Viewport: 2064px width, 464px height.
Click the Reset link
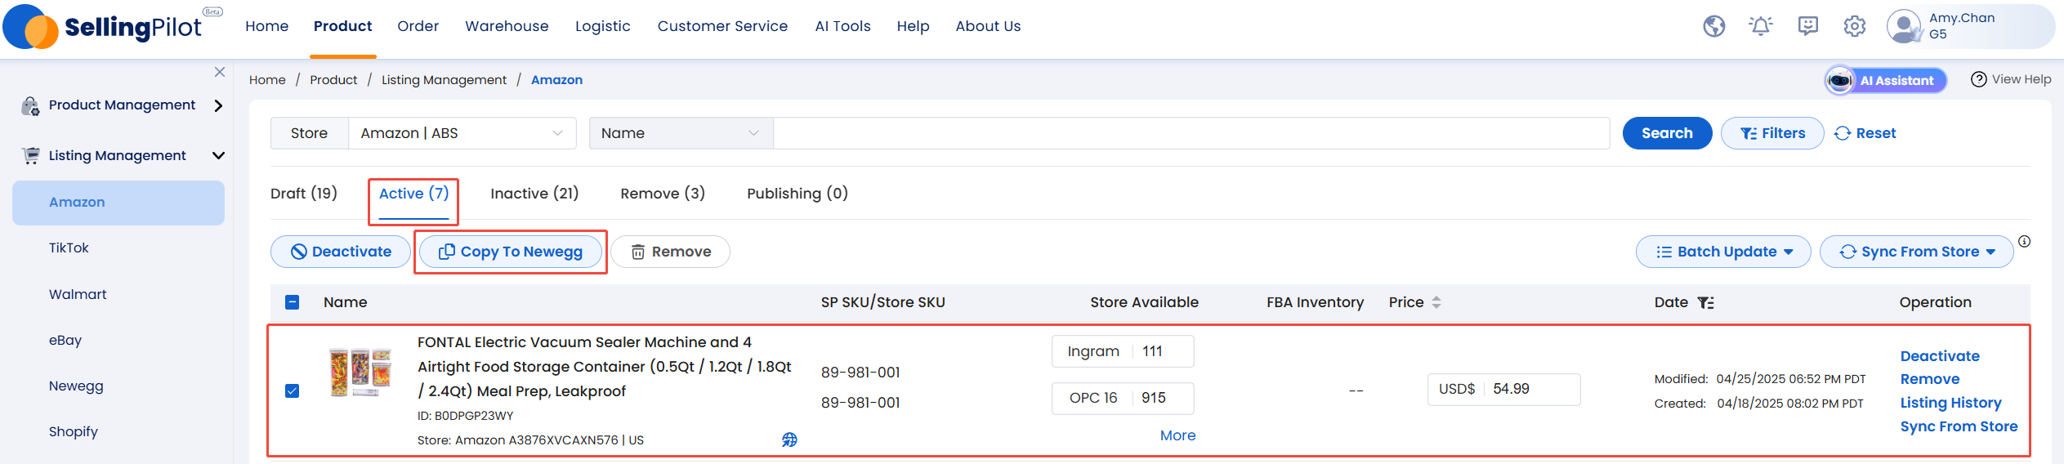(1865, 133)
